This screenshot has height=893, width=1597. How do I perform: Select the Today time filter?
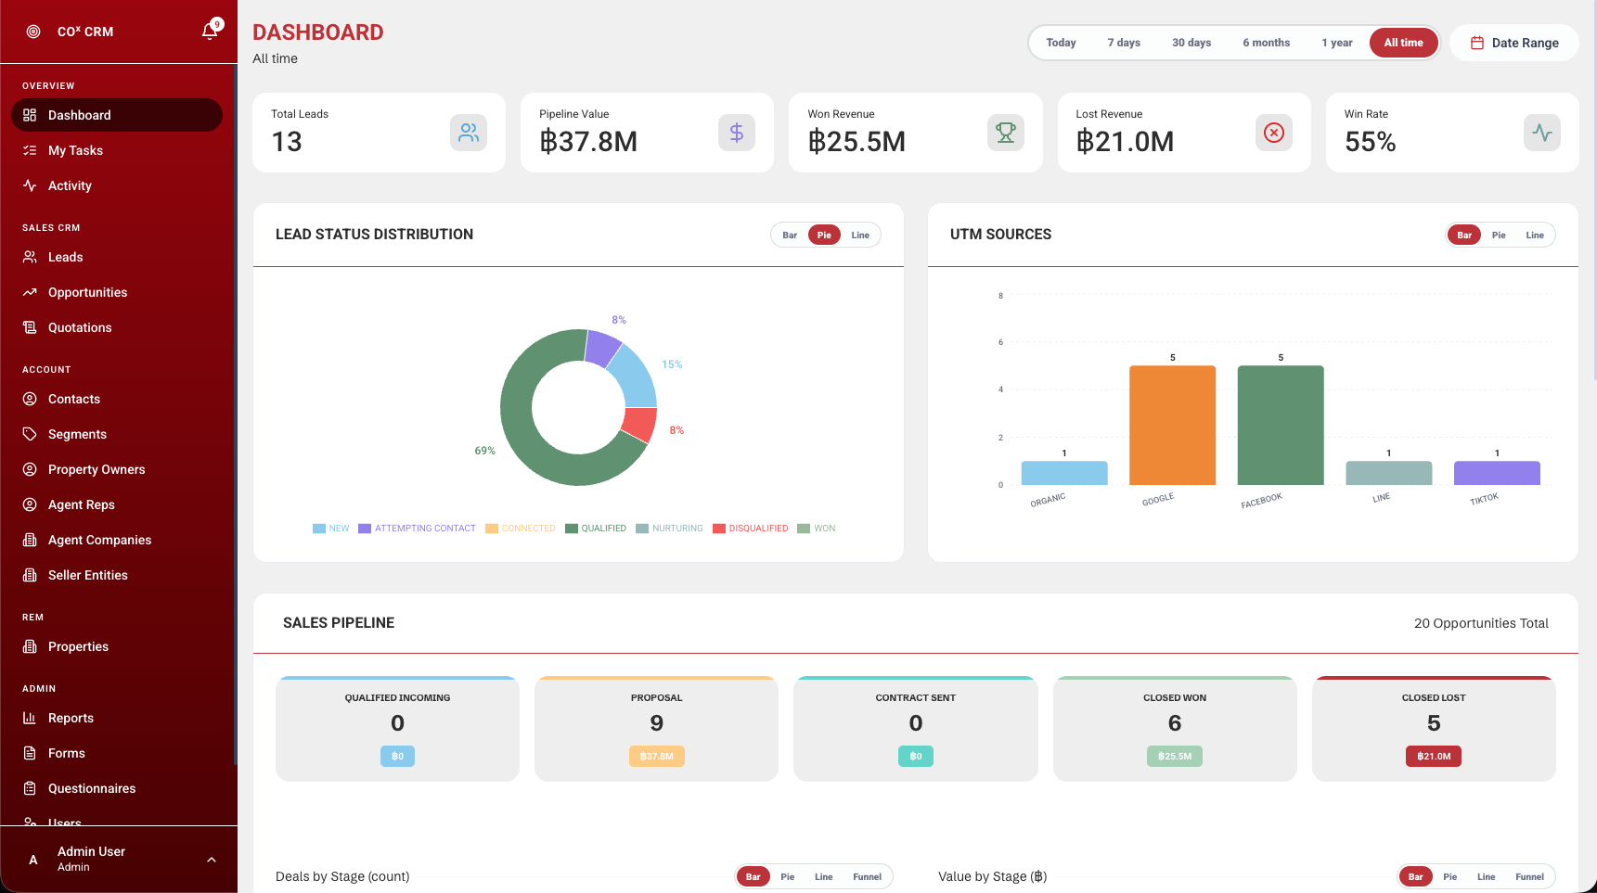pyautogui.click(x=1061, y=43)
